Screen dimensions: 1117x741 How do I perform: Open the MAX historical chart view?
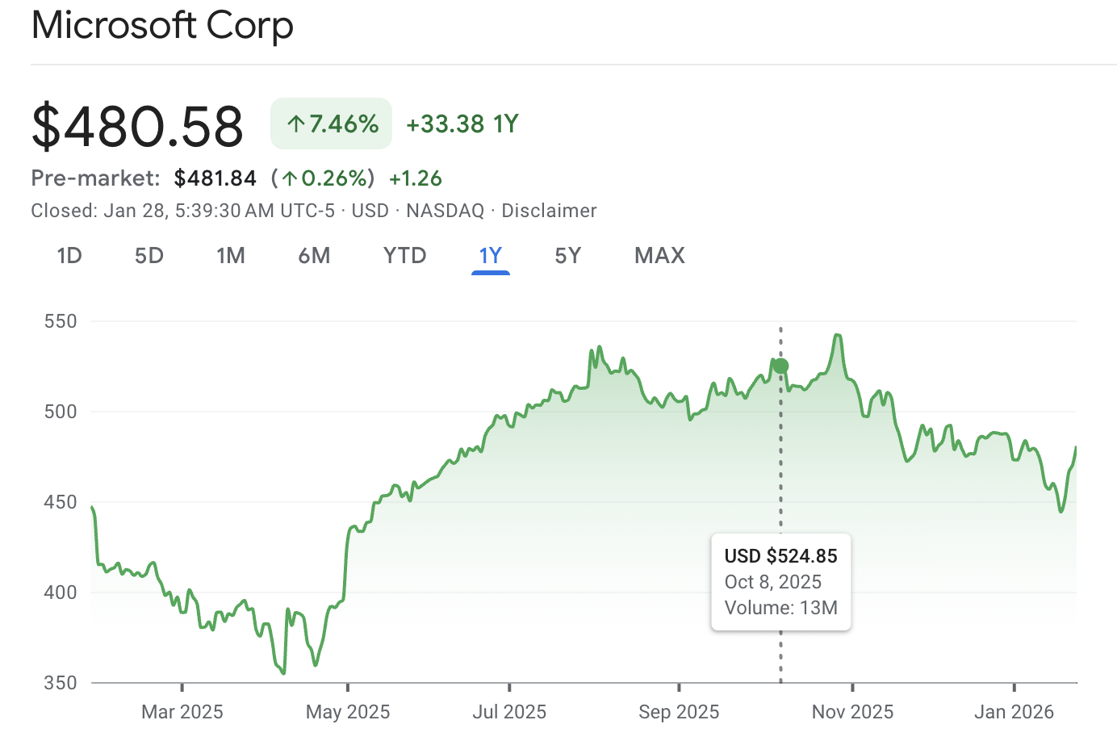[659, 255]
